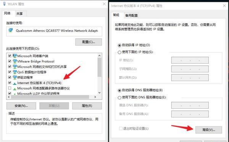Click the 备用 DNS 服务器 input field

190,114
